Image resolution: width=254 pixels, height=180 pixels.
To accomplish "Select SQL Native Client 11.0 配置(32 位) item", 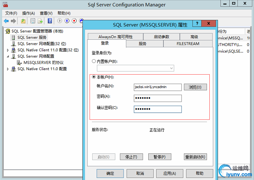I will coord(48,50).
